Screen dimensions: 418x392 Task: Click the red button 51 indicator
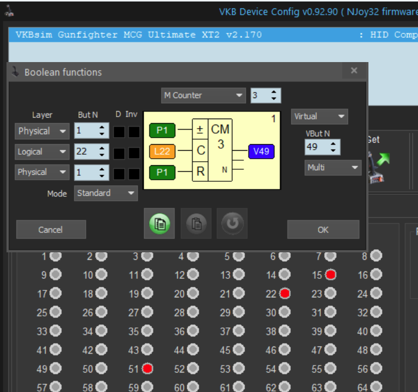click(147, 368)
